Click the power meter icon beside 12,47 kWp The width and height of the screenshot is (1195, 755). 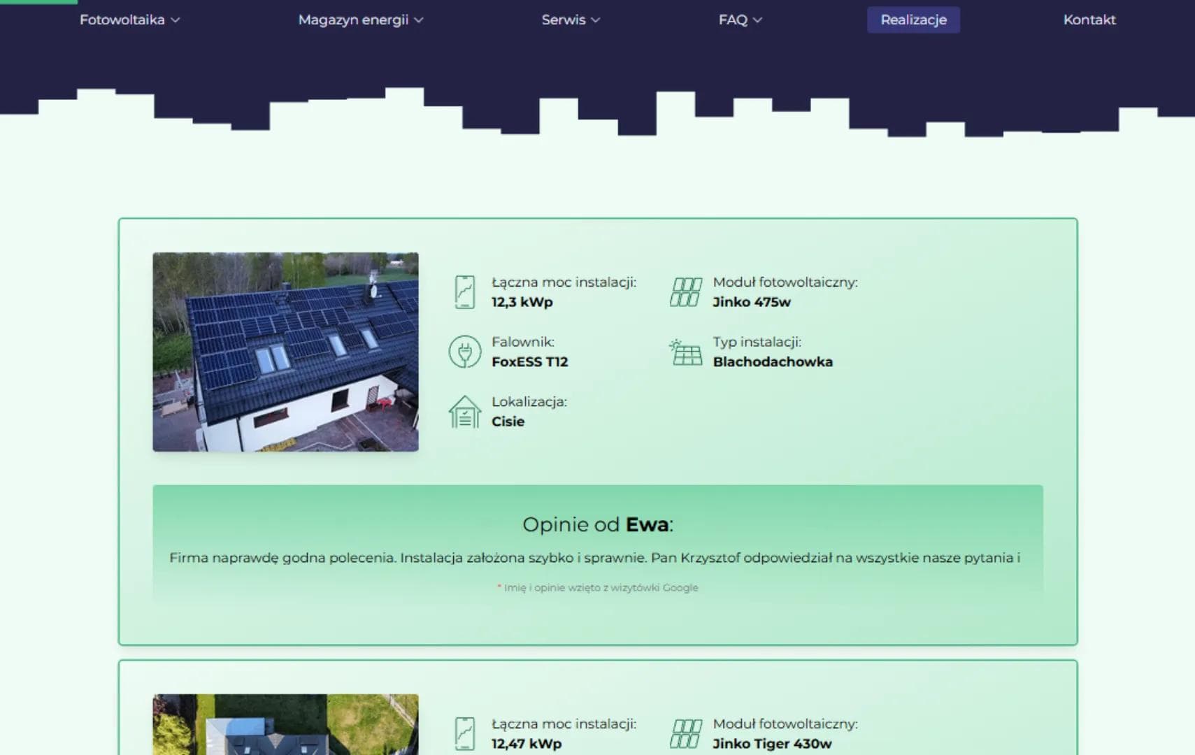(464, 733)
